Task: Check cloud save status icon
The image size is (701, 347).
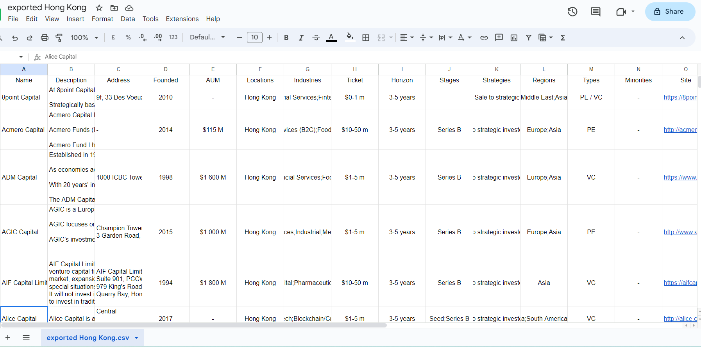Action: (x=129, y=8)
